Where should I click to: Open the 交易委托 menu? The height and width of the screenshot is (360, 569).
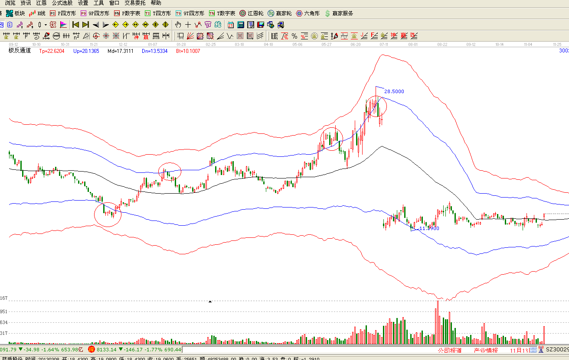tap(135, 3)
